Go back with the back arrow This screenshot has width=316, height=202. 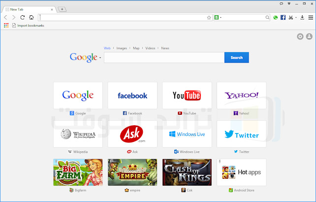[x=5, y=18]
